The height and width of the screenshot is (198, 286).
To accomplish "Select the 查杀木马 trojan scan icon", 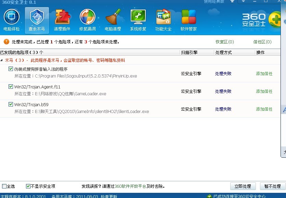I will pyautogui.click(x=37, y=20).
